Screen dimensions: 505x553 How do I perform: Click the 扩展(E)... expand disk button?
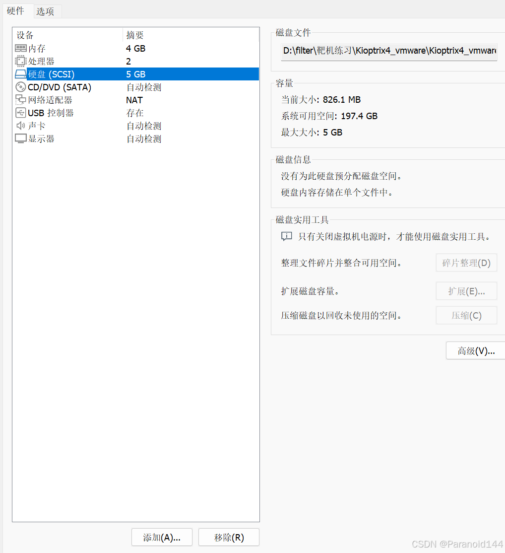click(466, 291)
